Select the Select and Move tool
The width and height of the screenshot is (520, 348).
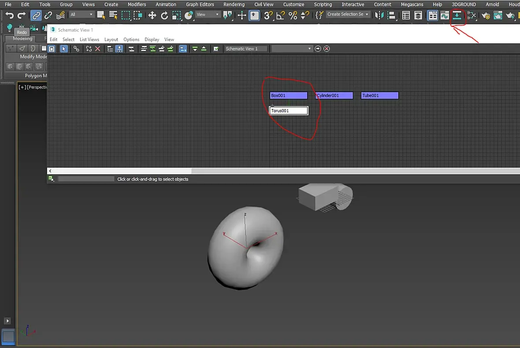pos(152,15)
